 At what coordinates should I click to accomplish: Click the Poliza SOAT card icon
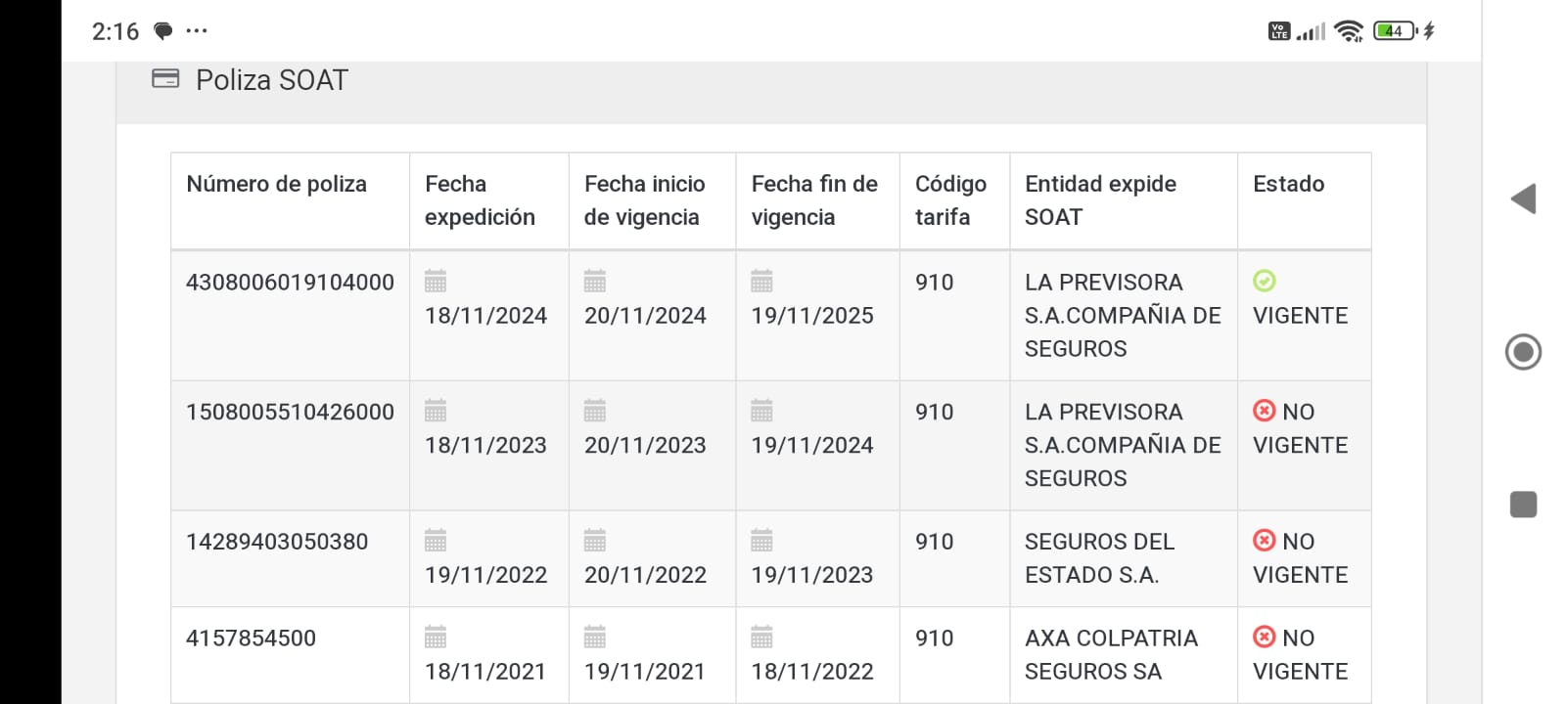click(x=165, y=79)
